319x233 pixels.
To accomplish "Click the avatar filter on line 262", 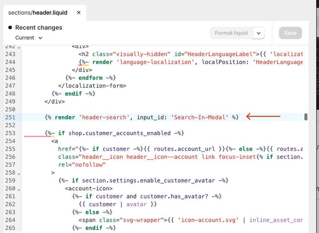I will click(x=136, y=204).
